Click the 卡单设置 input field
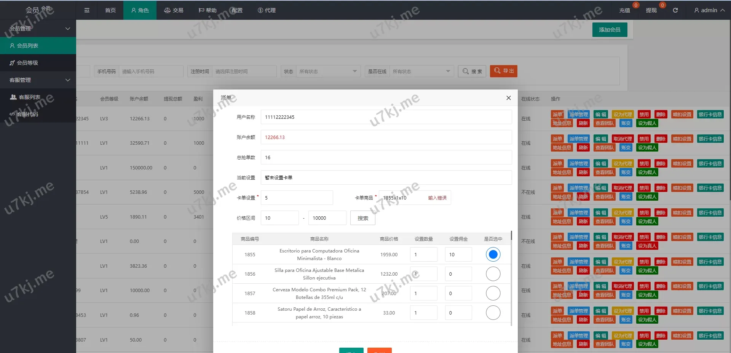The height and width of the screenshot is (353, 731). [297, 198]
